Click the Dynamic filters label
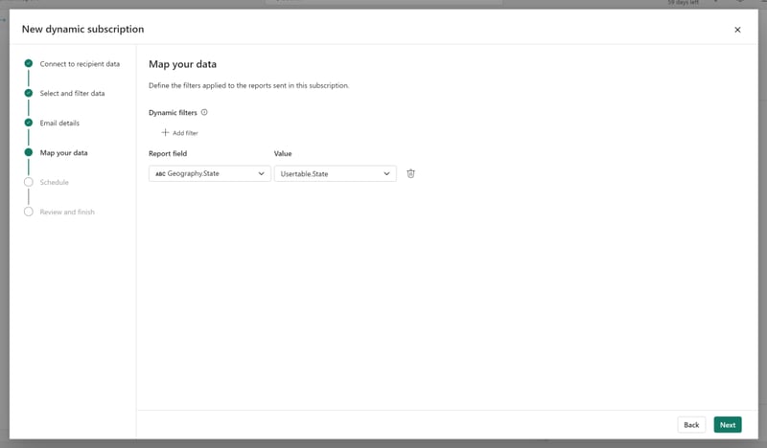Image resolution: width=767 pixels, height=448 pixels. point(173,112)
